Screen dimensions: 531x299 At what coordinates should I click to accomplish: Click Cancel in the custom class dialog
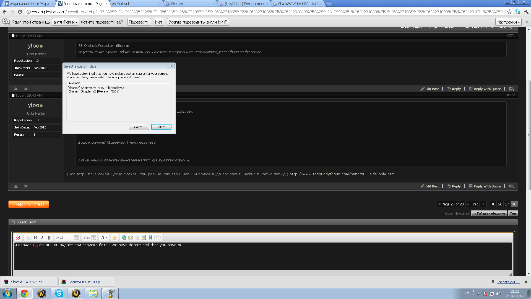pos(139,127)
